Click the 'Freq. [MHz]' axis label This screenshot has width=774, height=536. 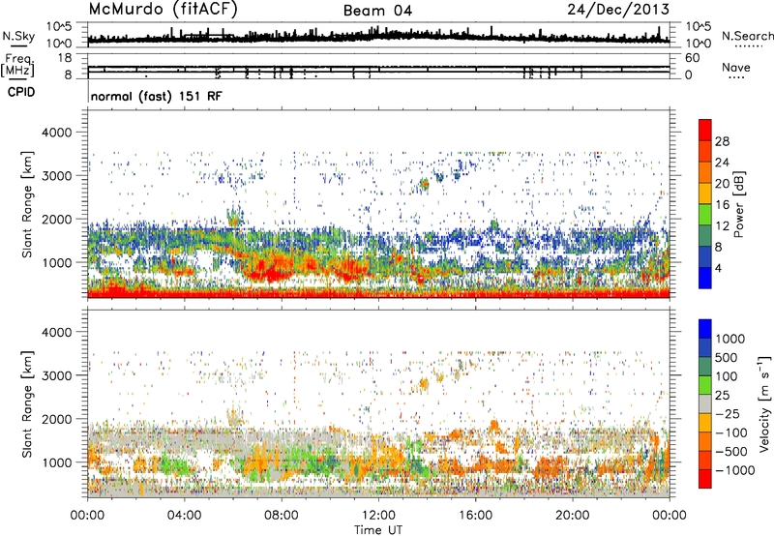click(x=18, y=65)
